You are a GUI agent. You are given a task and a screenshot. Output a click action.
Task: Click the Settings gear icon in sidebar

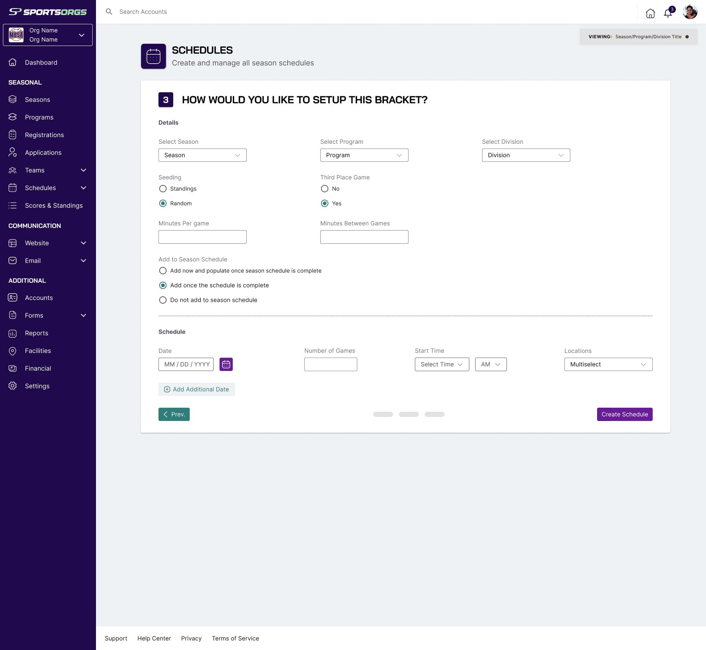click(13, 386)
